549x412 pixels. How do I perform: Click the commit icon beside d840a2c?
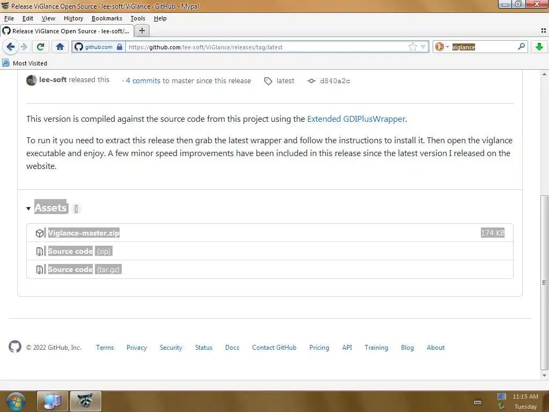pyautogui.click(x=311, y=81)
